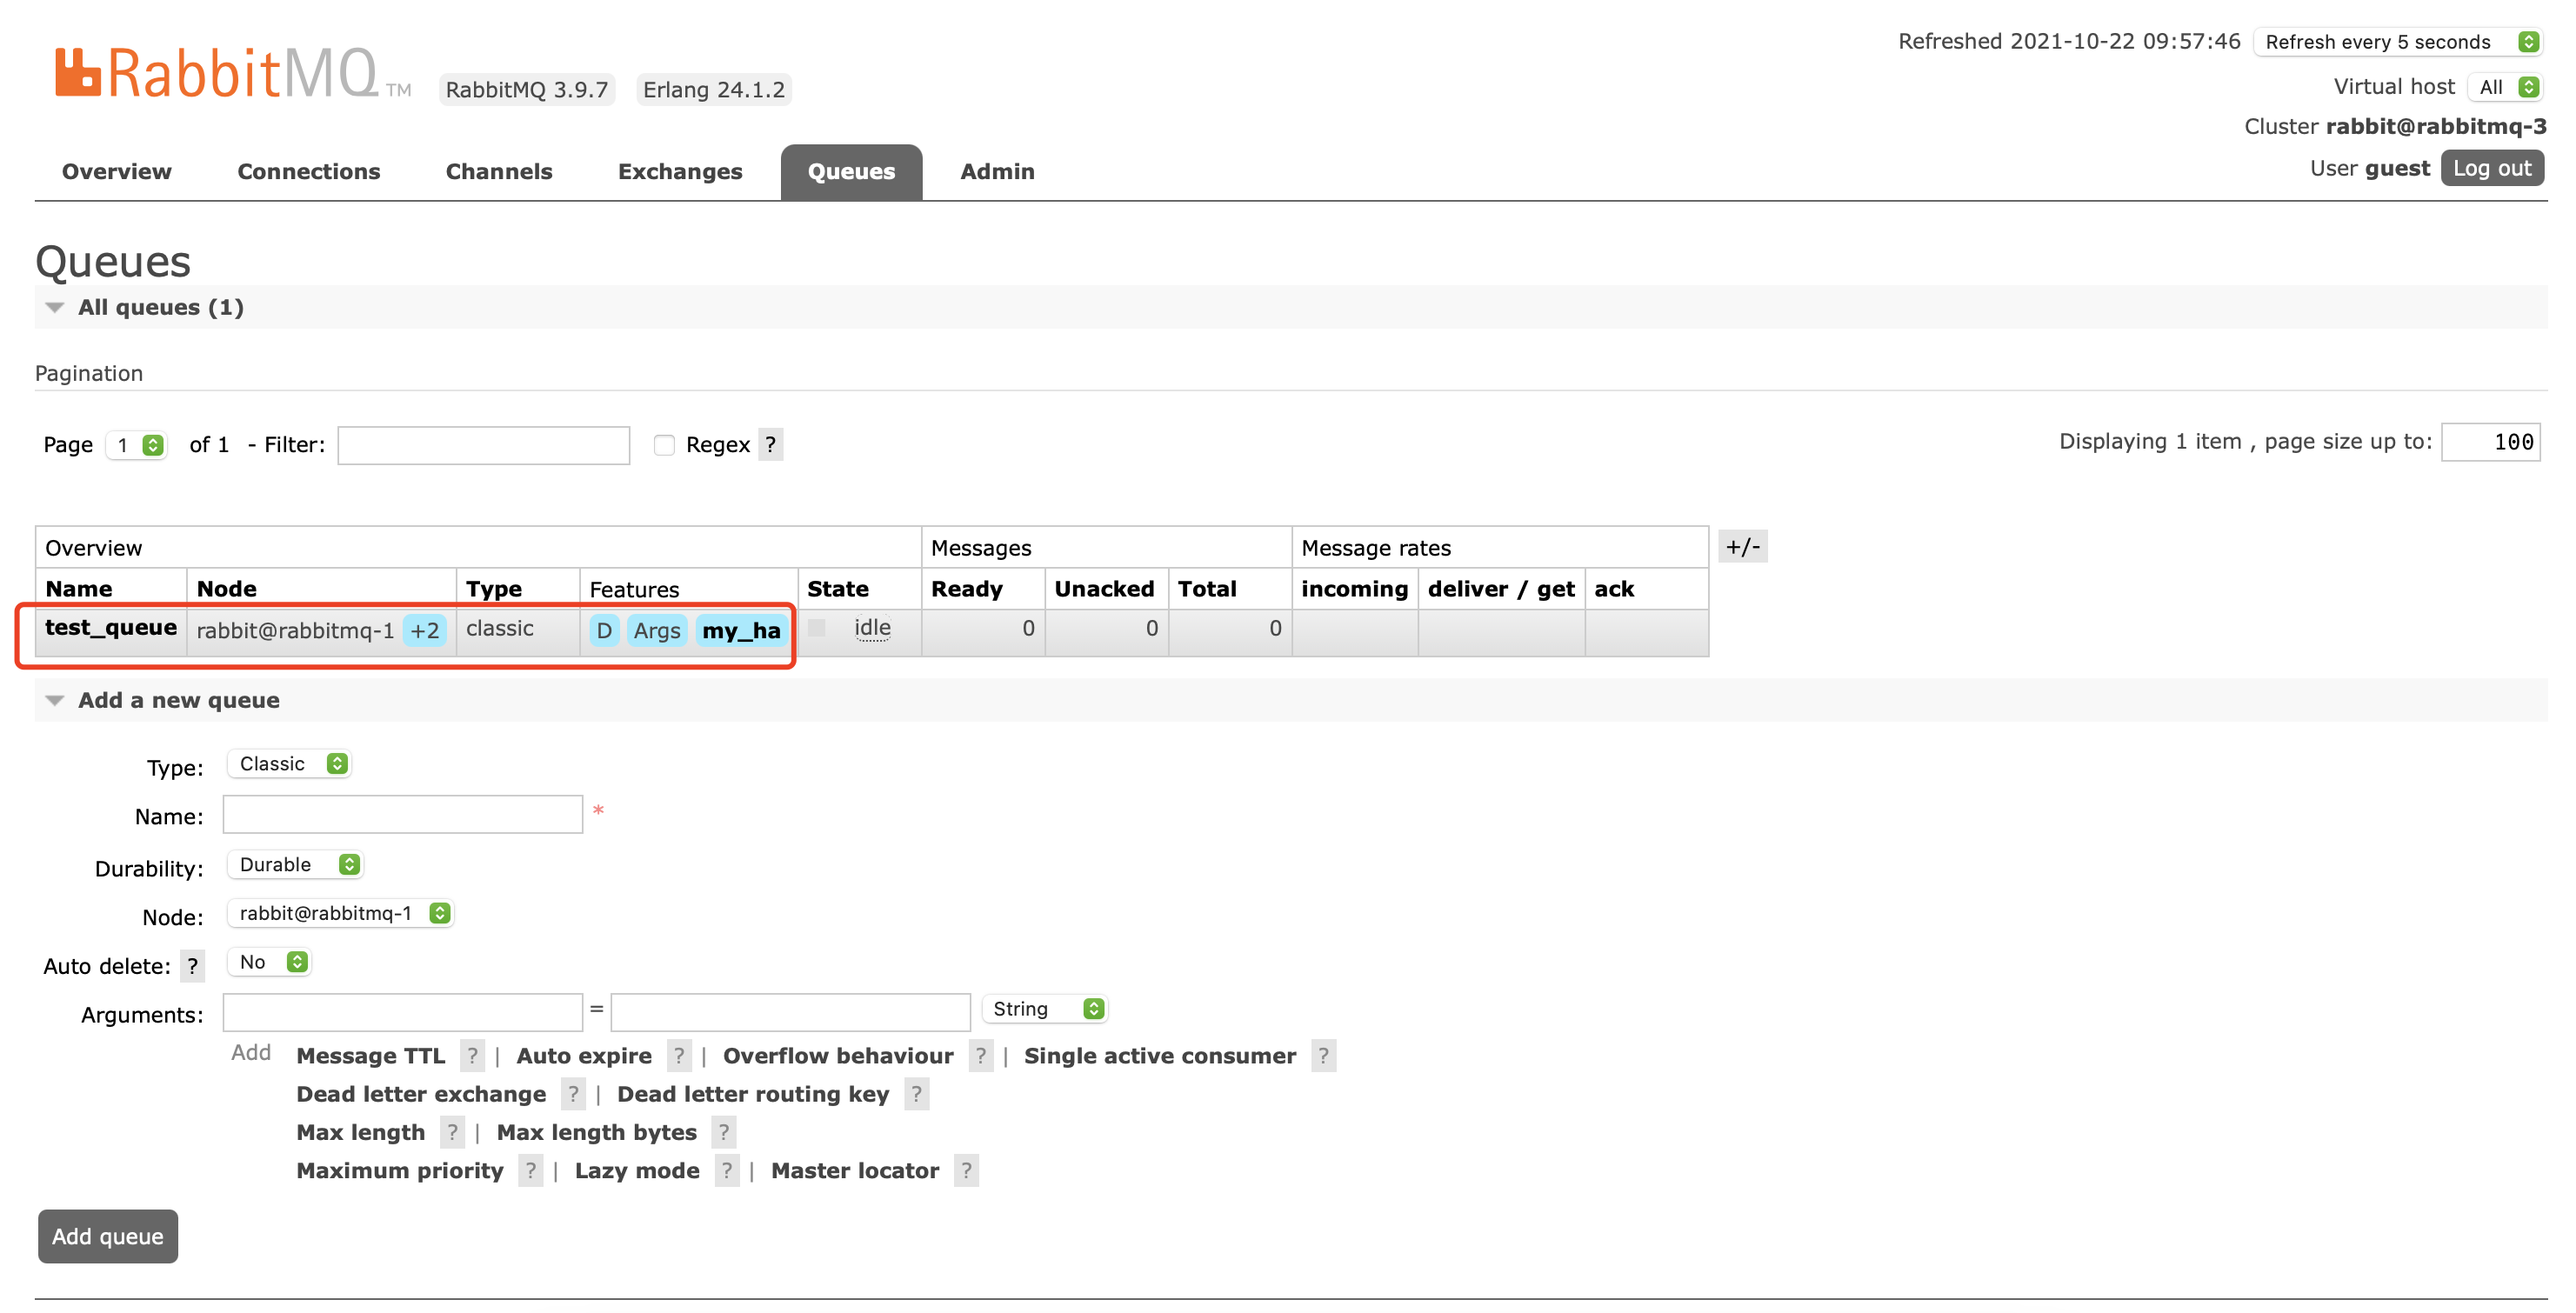
Task: Click the queue Name input field
Action: pos(402,814)
